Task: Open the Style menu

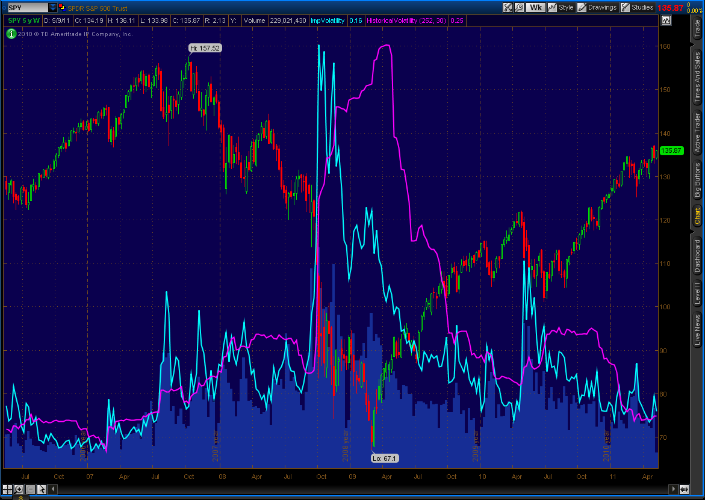Action: [x=561, y=7]
